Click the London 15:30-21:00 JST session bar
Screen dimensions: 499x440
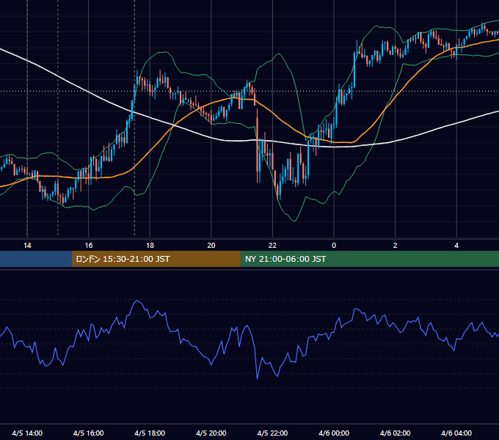156,259
